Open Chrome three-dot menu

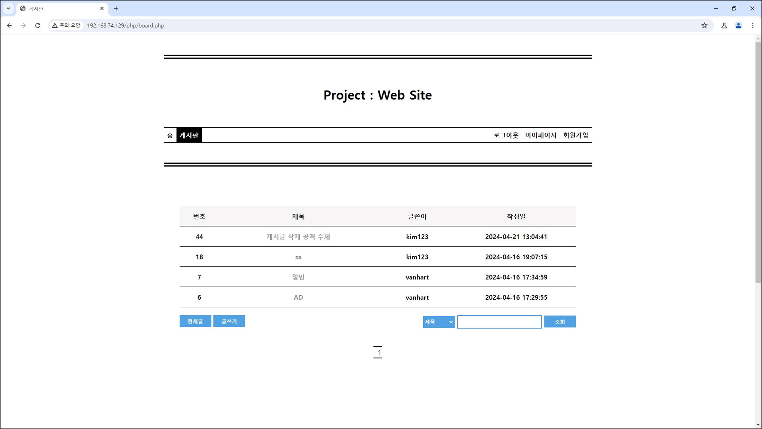[753, 25]
